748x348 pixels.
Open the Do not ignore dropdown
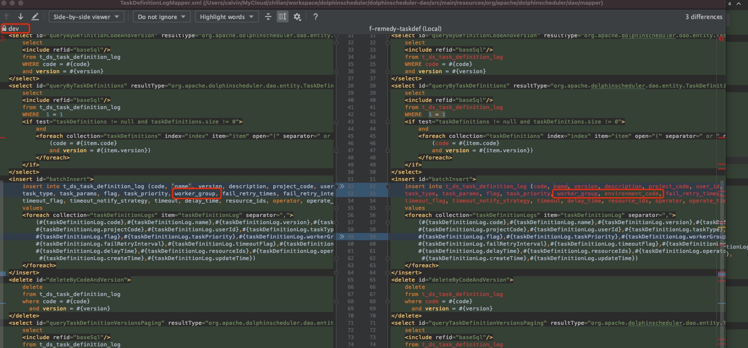[x=162, y=17]
